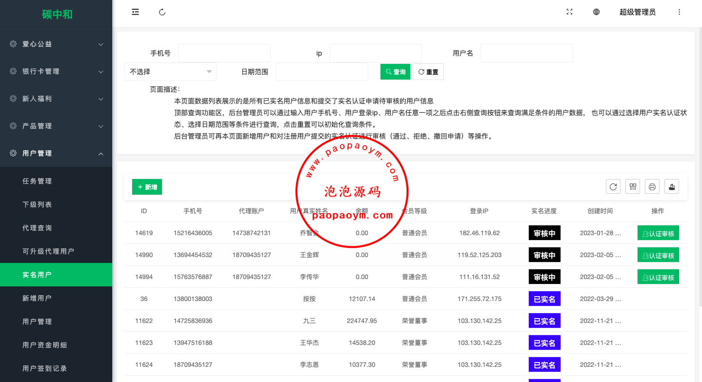Viewport: 702px width, 382px height.
Task: Expand the 银行卡管理 sidebar menu
Action: pos(56,71)
